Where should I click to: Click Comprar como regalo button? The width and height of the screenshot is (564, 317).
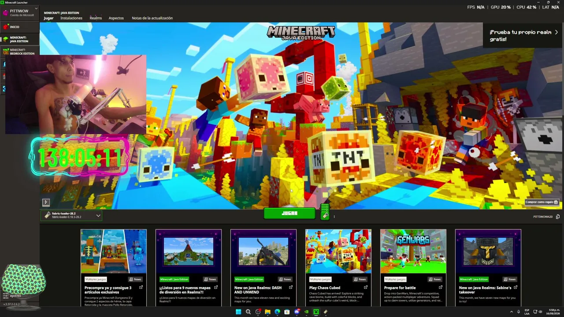[542, 202]
